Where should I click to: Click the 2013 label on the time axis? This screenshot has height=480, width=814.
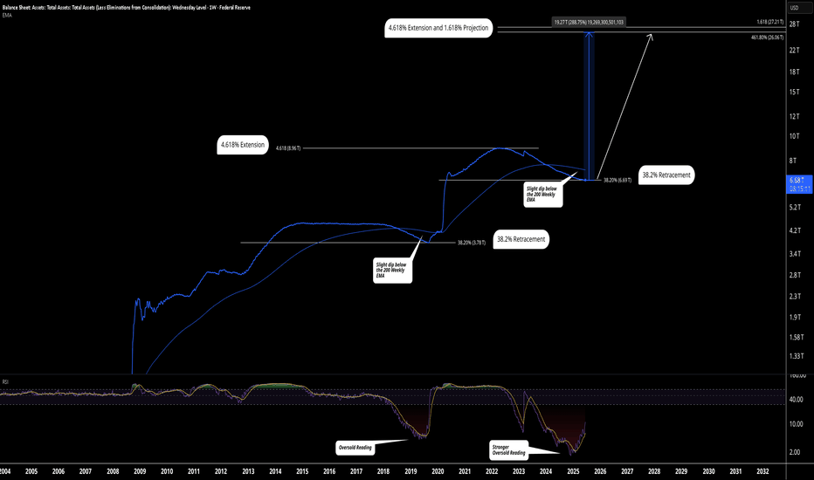(x=248, y=471)
